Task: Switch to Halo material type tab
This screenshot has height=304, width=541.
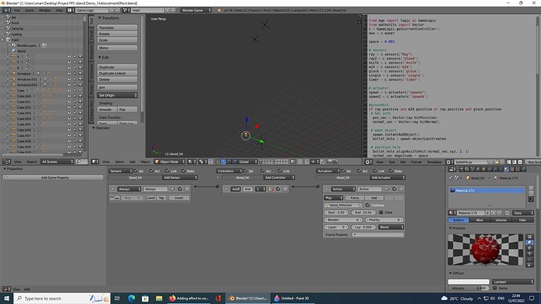Action: pyautogui.click(x=522, y=220)
